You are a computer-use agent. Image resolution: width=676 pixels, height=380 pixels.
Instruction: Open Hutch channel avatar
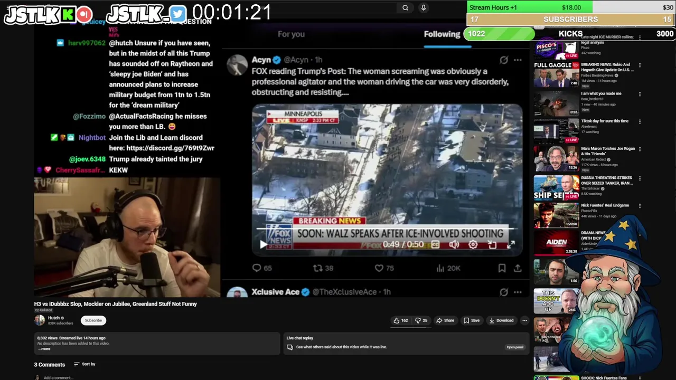point(40,320)
